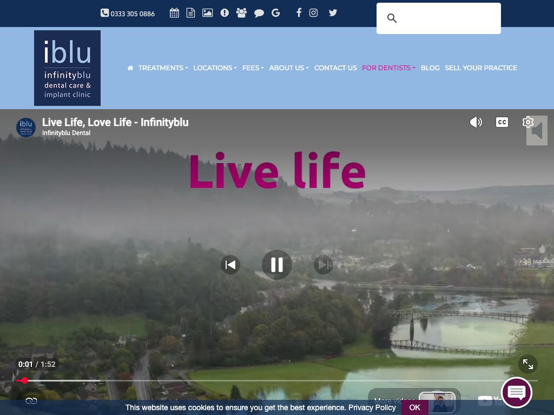Open the team group icon
Viewport: 554px width, 415px height.
click(x=241, y=13)
